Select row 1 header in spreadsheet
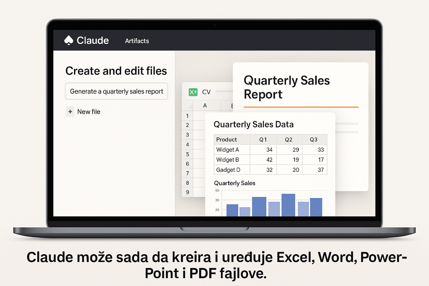This screenshot has height=286, width=429. point(187,115)
